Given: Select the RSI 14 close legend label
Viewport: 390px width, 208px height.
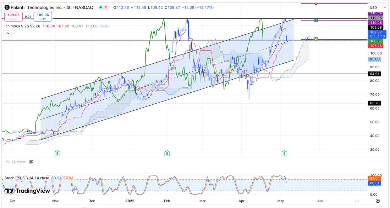Looking at the screenshot, I should point(15,162).
